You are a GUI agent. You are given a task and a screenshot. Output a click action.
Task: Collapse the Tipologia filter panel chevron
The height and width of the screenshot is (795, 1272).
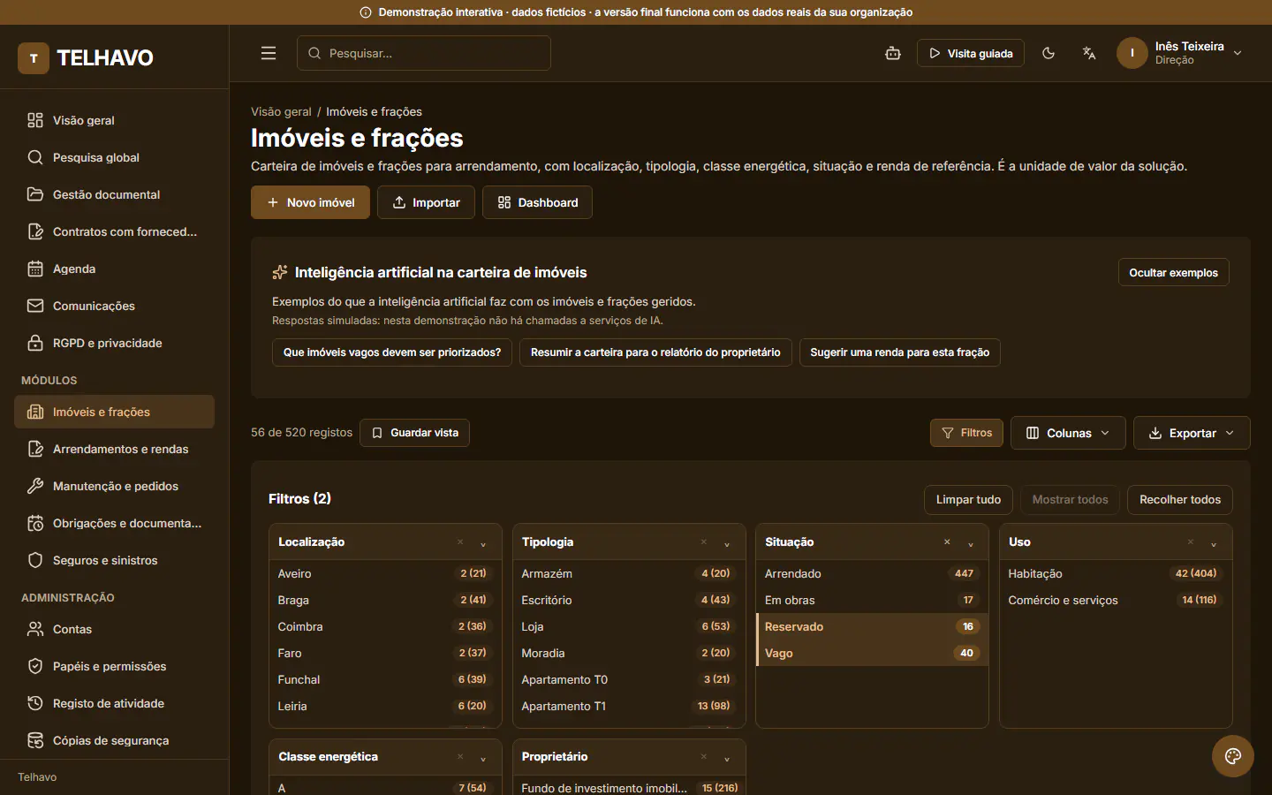727,544
